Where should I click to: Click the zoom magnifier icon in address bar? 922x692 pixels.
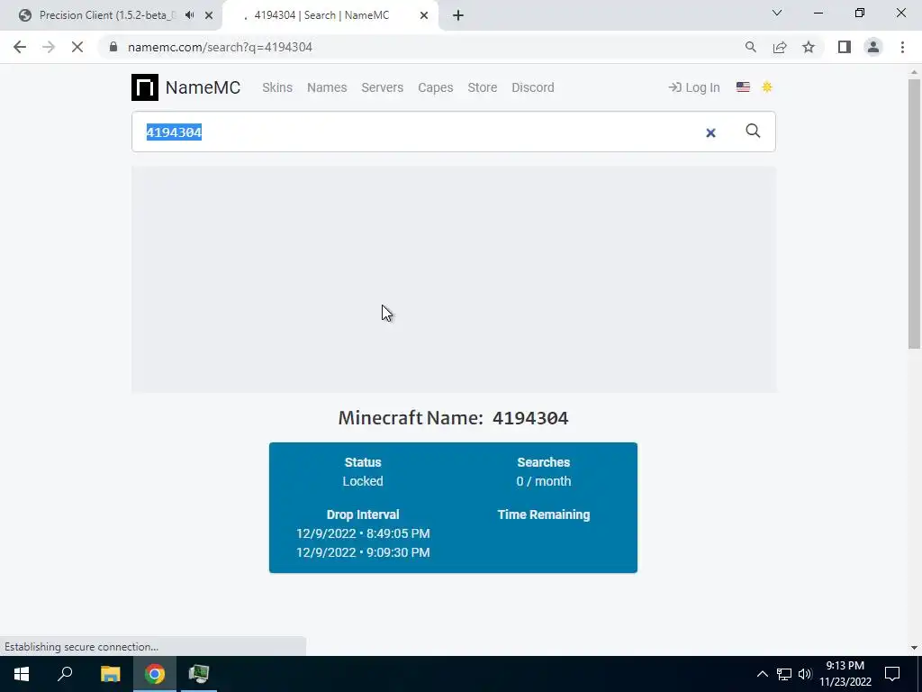[x=750, y=47]
